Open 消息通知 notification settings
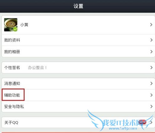This screenshot has width=155, height=133. [78, 83]
